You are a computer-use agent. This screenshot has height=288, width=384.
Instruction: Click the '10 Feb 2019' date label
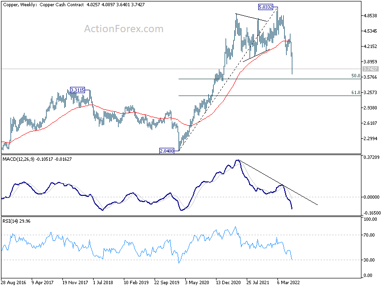pyautogui.click(x=136, y=283)
